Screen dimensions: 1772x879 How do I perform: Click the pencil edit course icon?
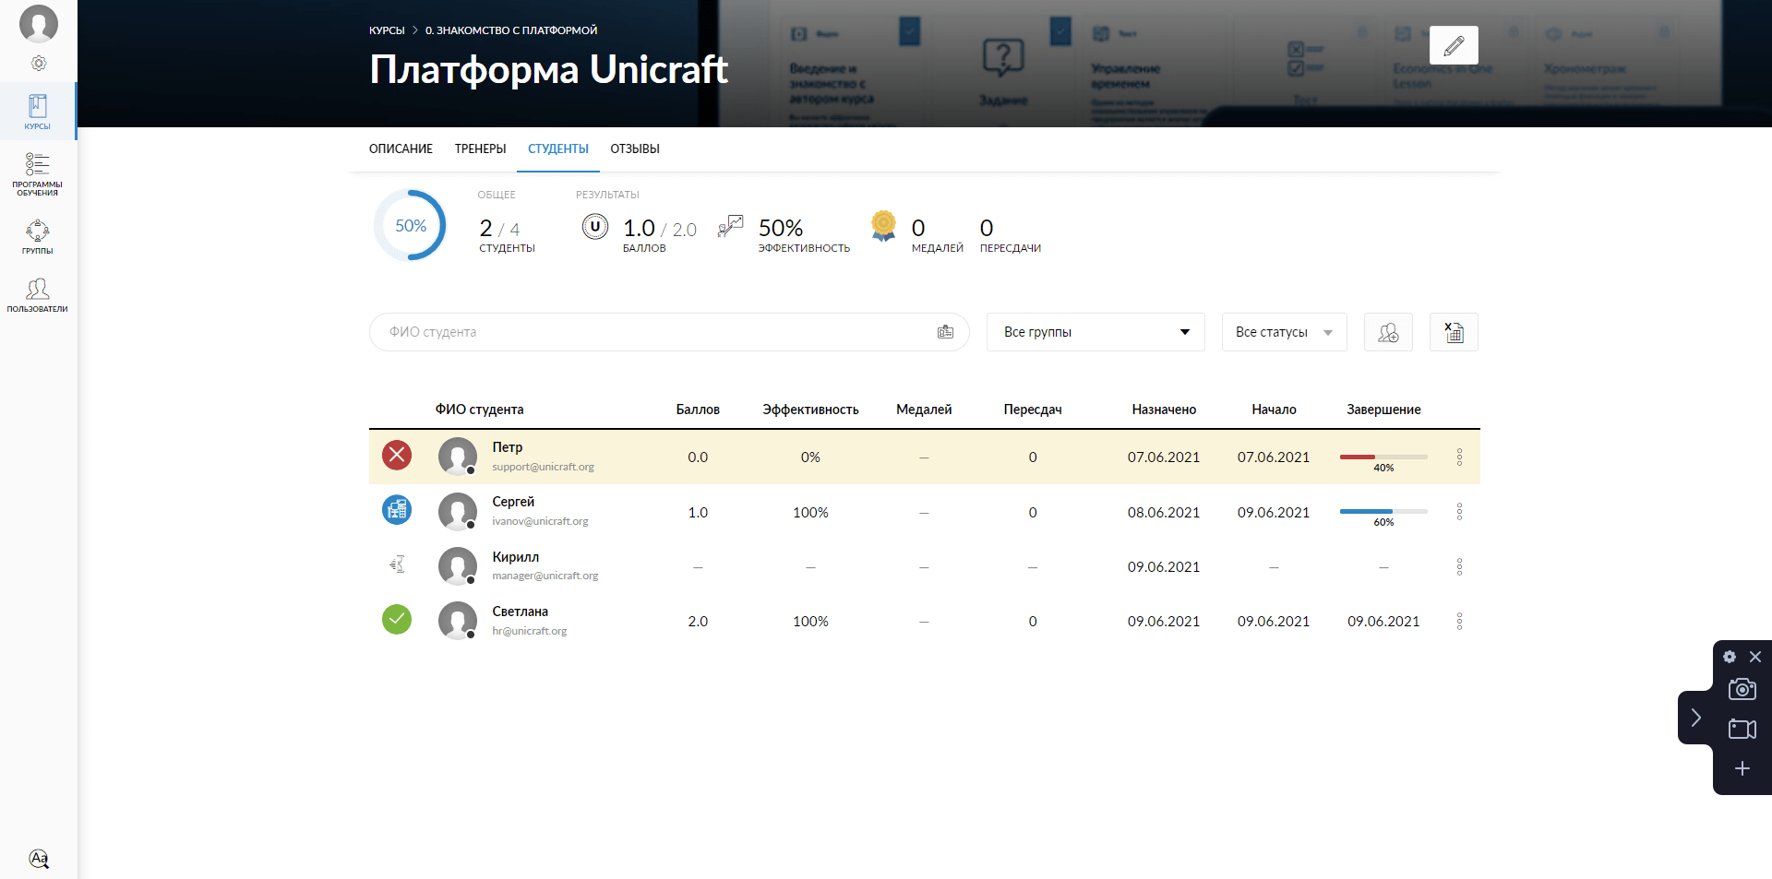1454,45
